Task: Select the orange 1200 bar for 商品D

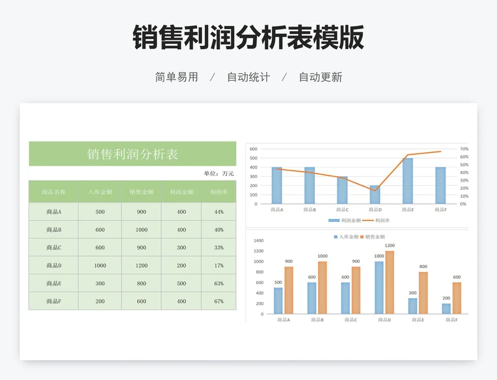Action: [390, 282]
